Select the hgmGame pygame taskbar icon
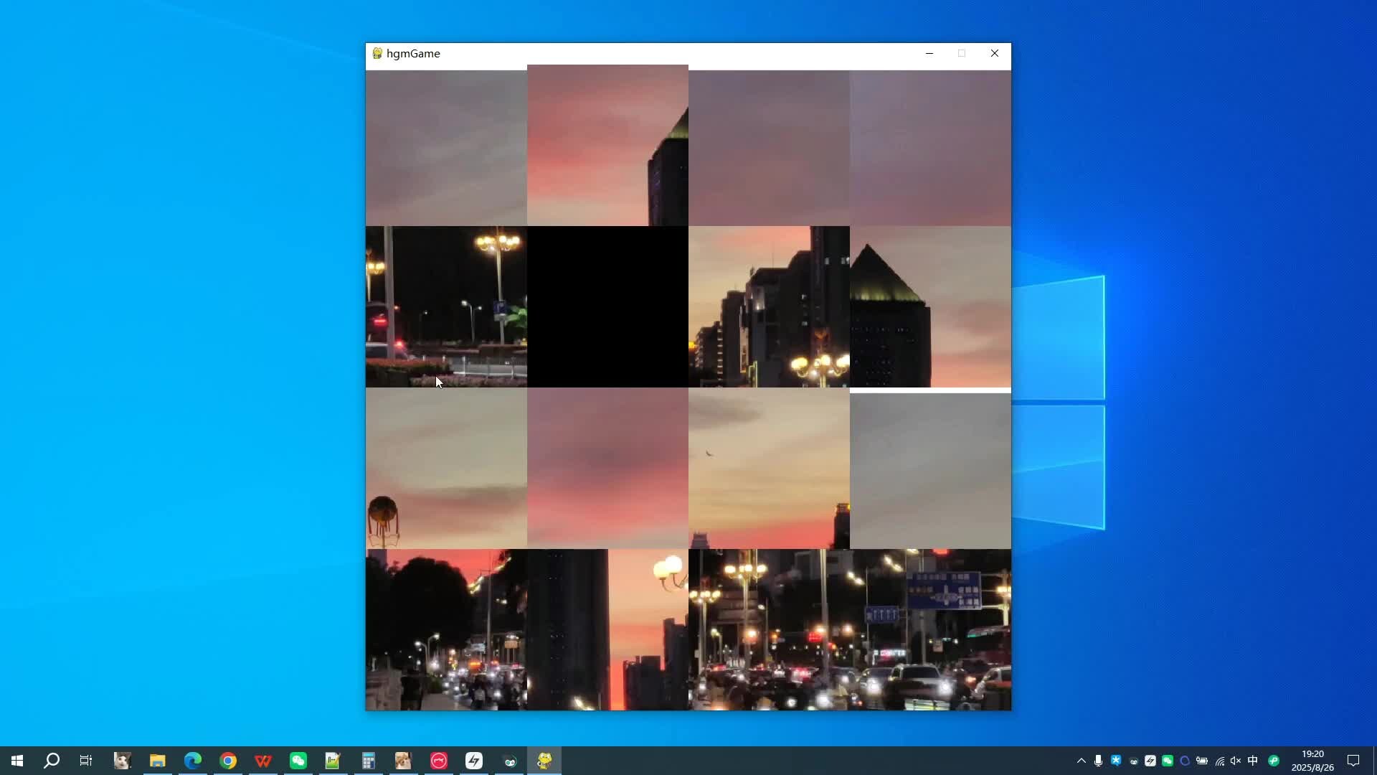 click(x=544, y=761)
